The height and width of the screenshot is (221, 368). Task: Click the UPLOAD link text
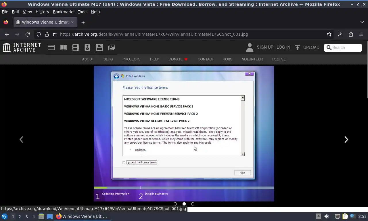click(311, 47)
